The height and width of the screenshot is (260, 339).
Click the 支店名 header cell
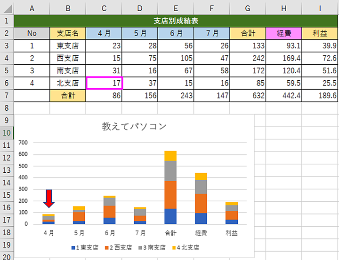point(68,33)
